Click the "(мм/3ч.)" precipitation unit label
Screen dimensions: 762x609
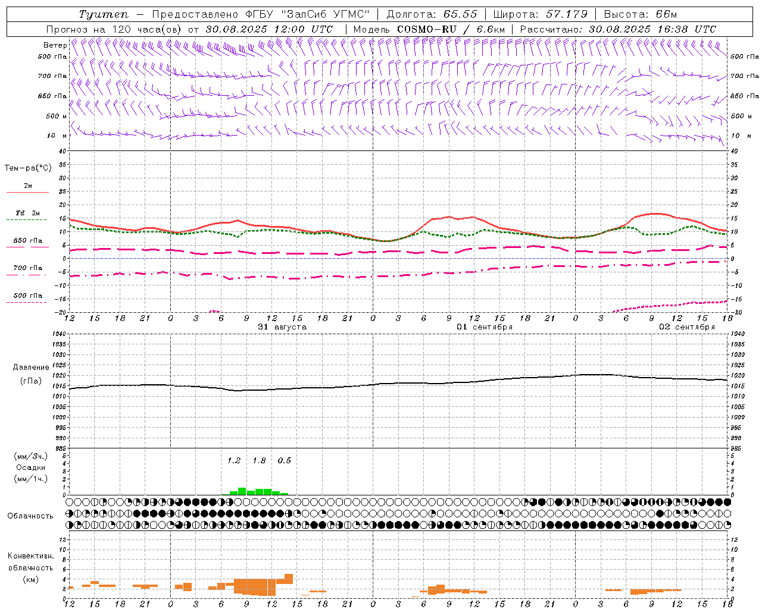(31, 457)
